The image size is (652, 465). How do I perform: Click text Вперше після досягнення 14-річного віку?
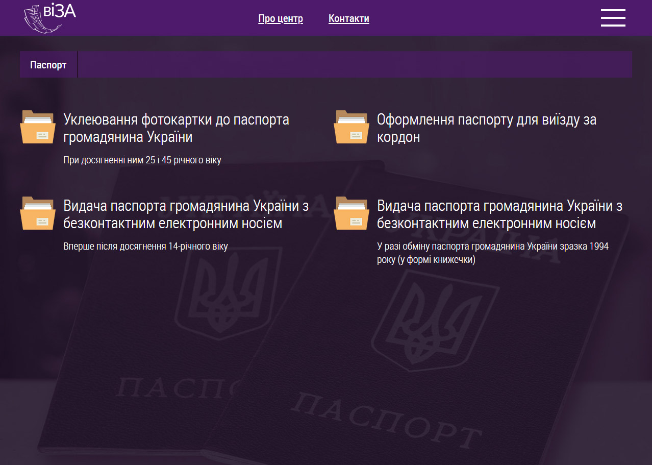tap(145, 247)
